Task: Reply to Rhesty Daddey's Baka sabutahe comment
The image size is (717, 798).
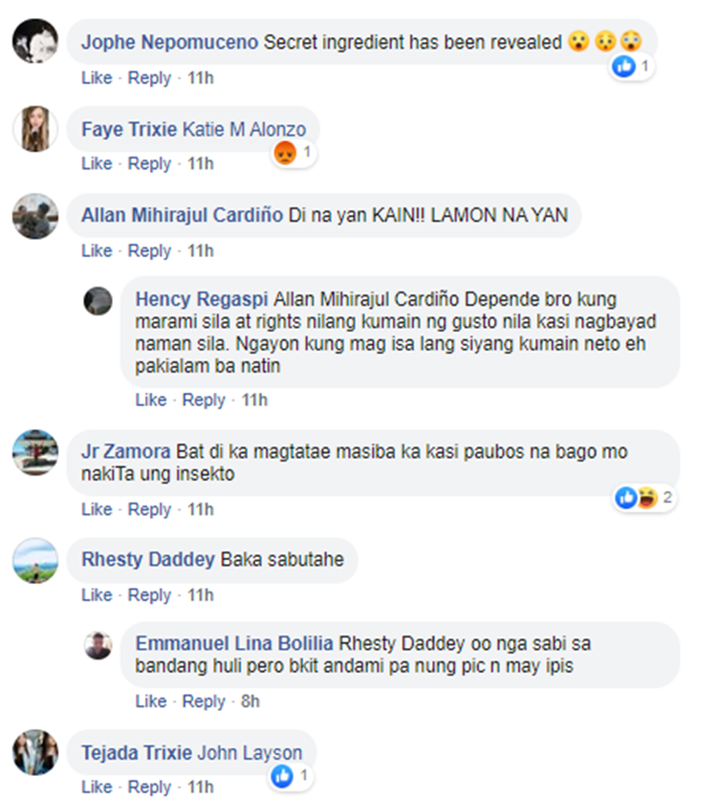Action: (x=149, y=595)
